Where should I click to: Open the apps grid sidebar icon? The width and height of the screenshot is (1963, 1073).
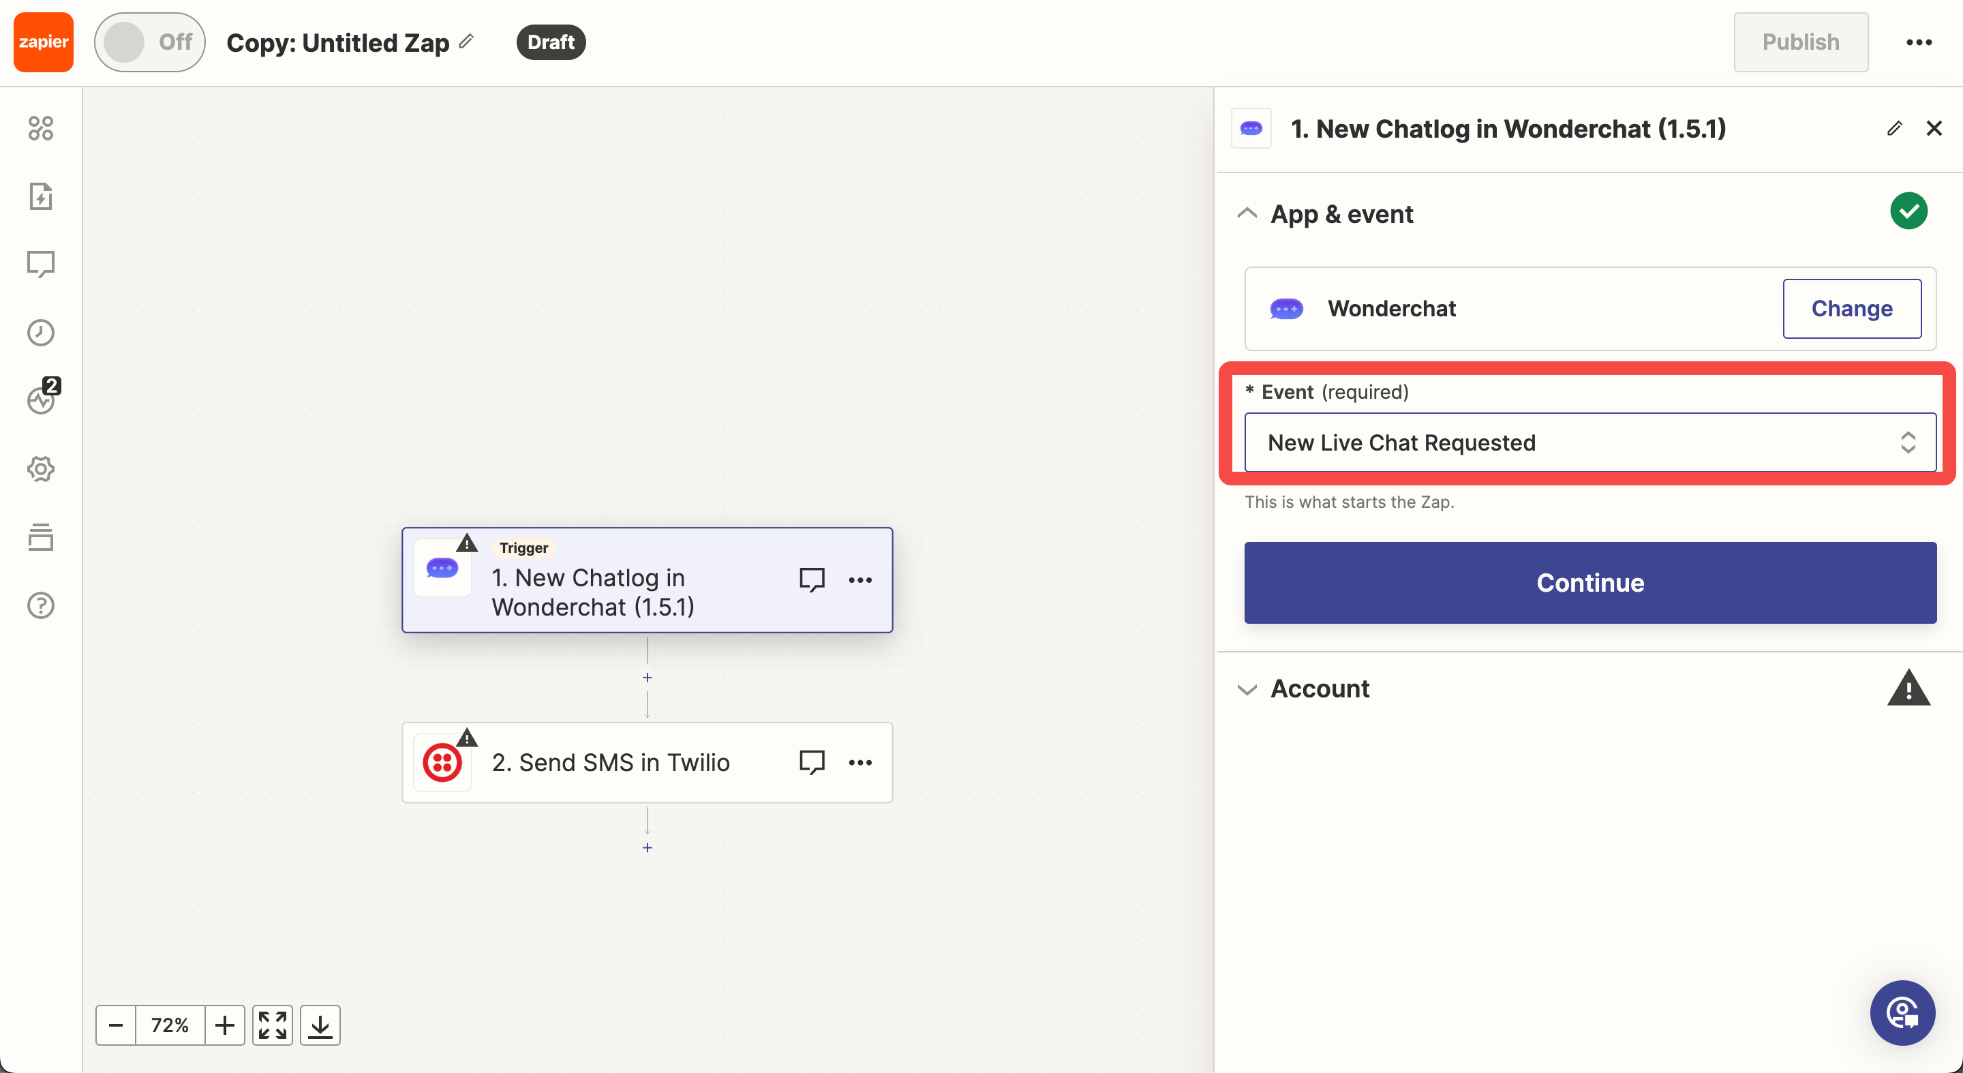click(x=40, y=128)
